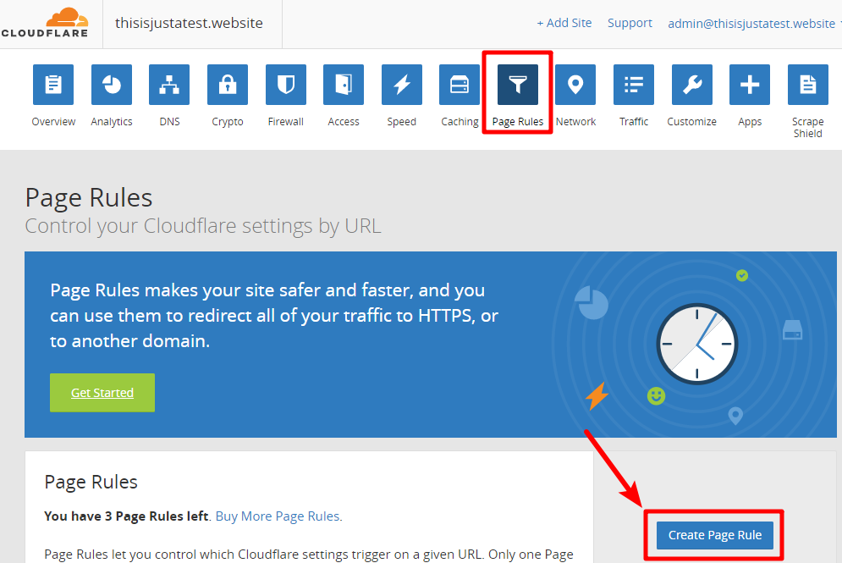Open the Support link
The height and width of the screenshot is (563, 842).
[x=630, y=23]
